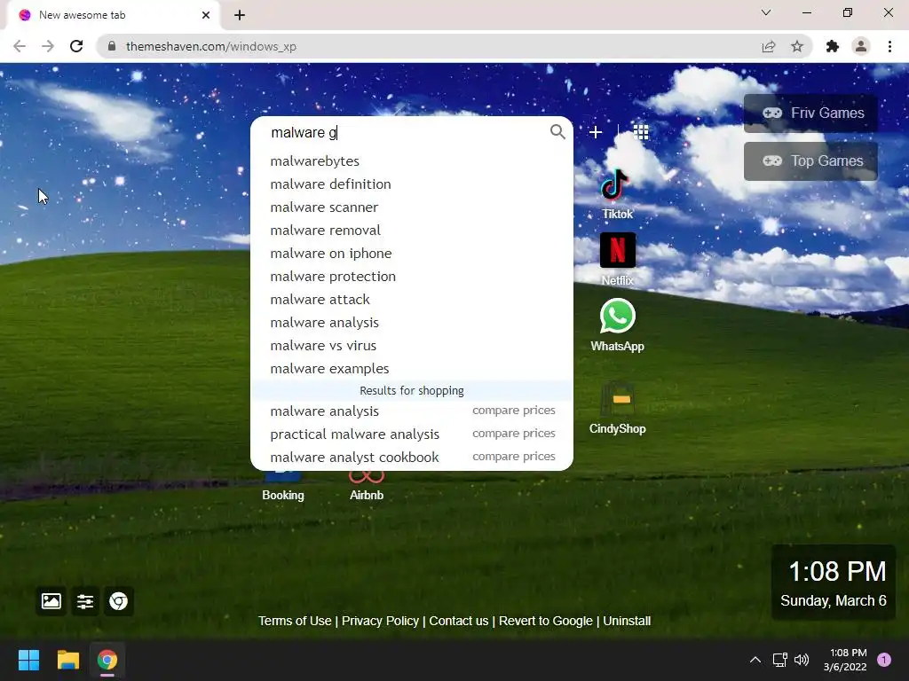Select suggestion malware definition
The height and width of the screenshot is (681, 909).
tap(412, 184)
